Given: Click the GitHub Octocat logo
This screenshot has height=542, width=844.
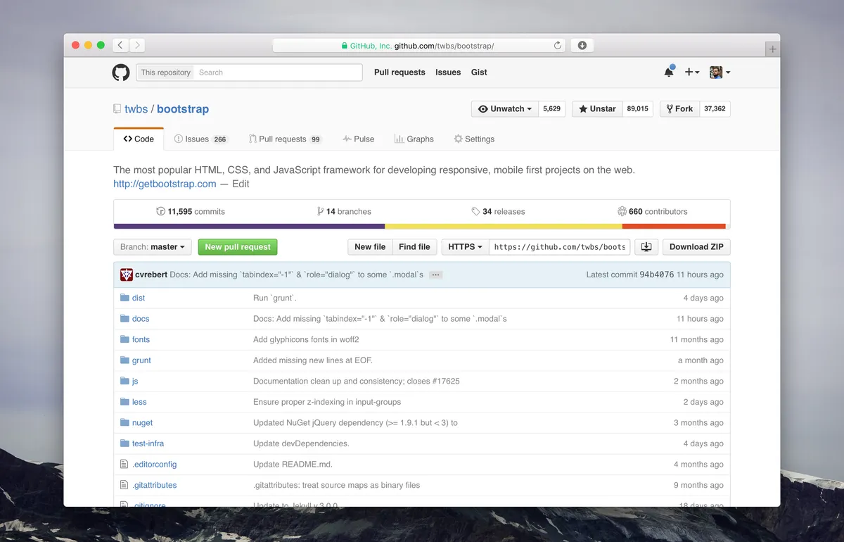Looking at the screenshot, I should [120, 72].
